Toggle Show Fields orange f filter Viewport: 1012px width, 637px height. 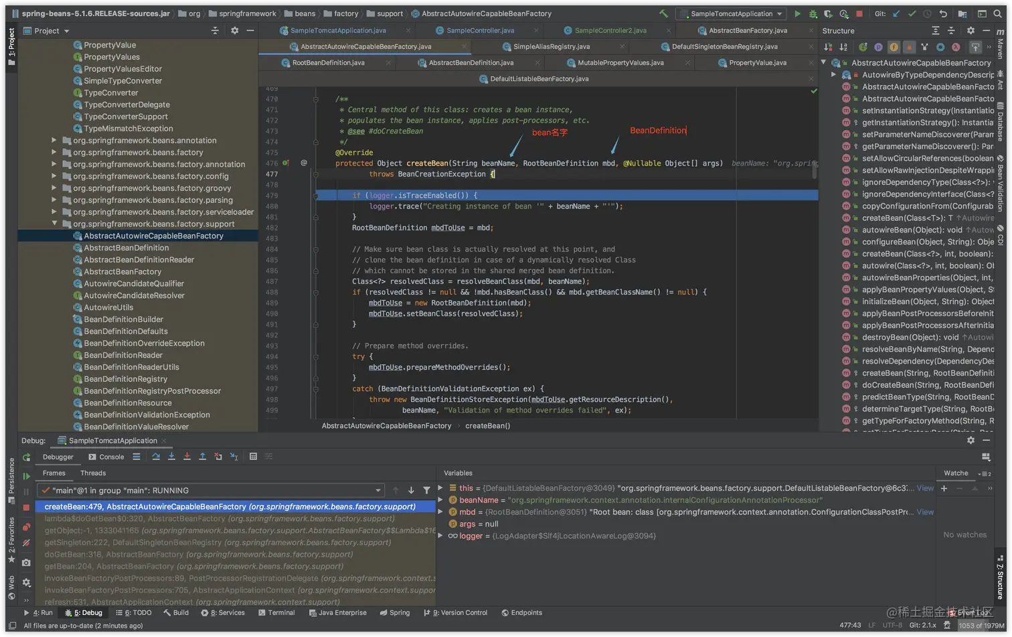click(x=894, y=47)
